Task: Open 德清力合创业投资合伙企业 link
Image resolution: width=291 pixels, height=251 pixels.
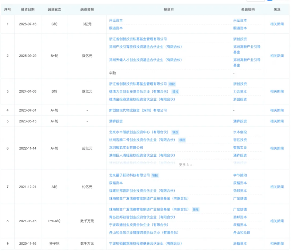Action: (139, 92)
